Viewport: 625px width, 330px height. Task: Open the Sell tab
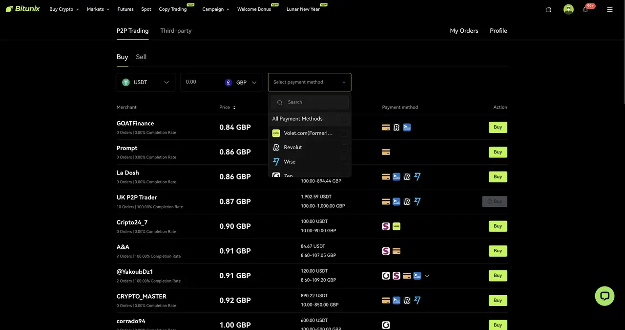click(141, 57)
